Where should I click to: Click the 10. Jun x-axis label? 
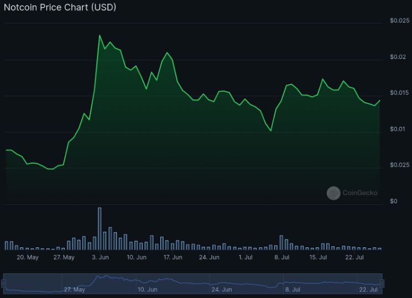pos(137,257)
